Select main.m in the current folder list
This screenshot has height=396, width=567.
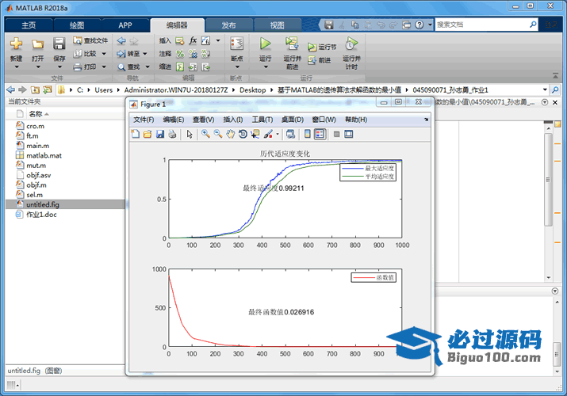coord(37,146)
